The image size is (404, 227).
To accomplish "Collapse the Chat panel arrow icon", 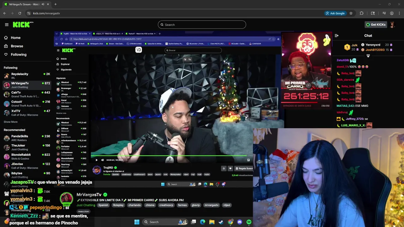I will 336,36.
